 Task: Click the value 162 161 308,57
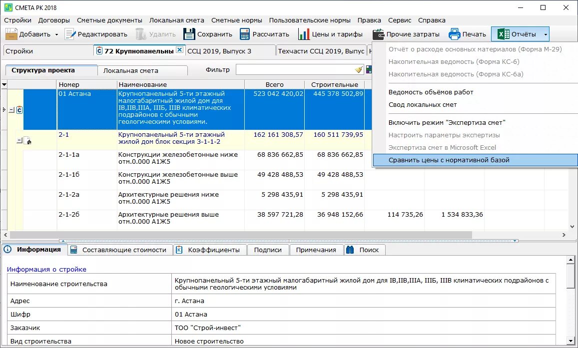click(x=278, y=134)
